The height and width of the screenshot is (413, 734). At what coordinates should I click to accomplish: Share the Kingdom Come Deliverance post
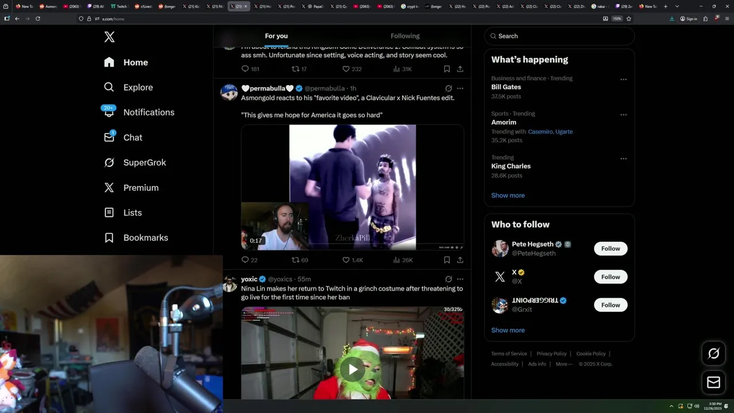pos(460,69)
